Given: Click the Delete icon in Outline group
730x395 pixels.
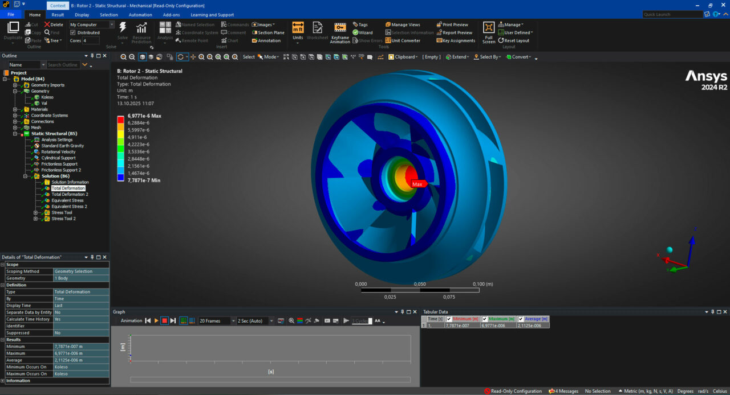Looking at the screenshot, I should (48, 24).
